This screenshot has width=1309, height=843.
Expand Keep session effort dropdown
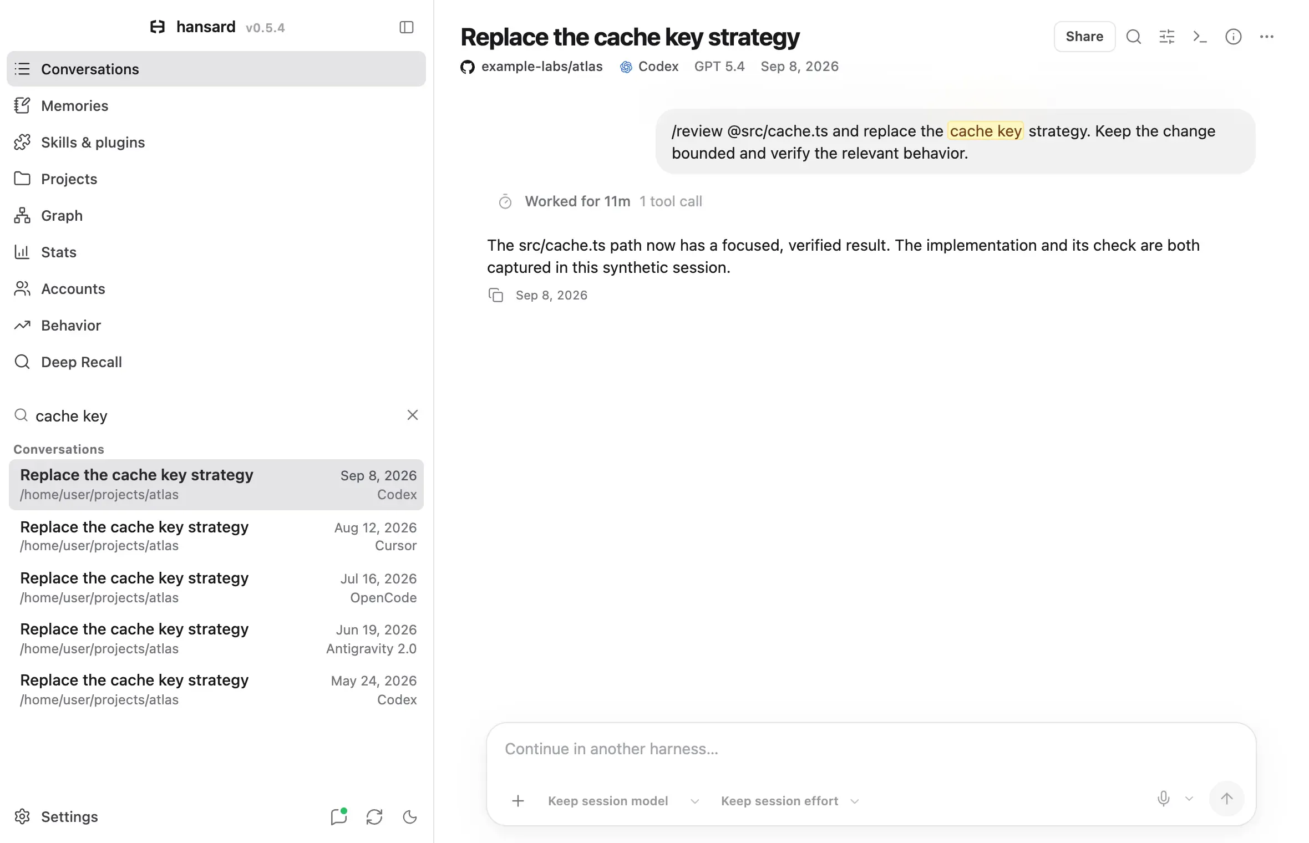point(790,801)
